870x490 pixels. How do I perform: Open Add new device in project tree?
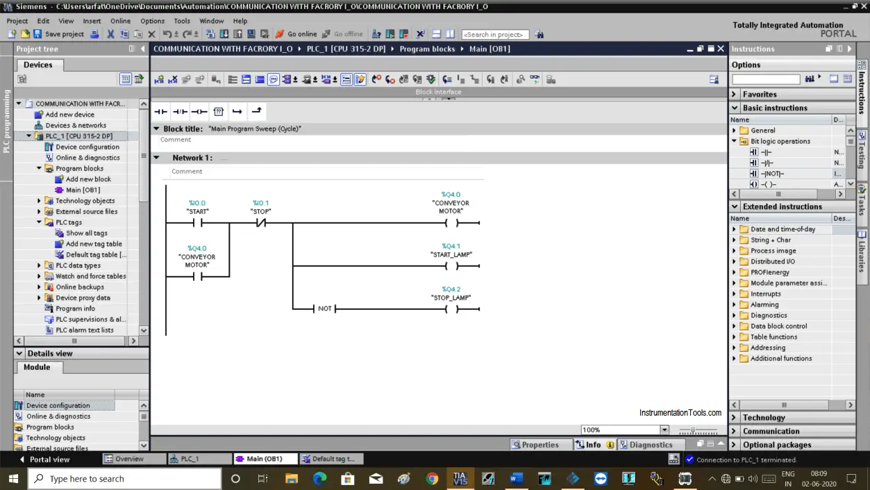click(x=69, y=115)
